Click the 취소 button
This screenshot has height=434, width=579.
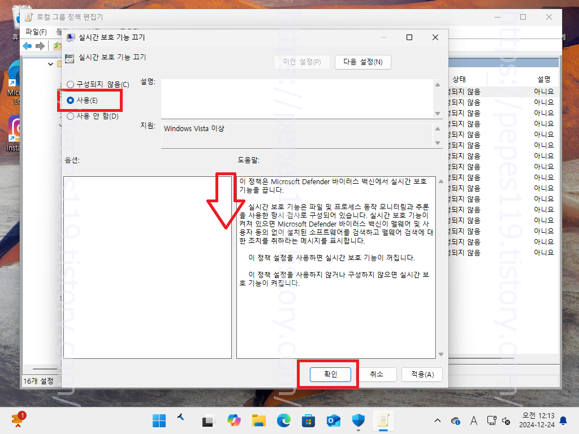coord(376,374)
